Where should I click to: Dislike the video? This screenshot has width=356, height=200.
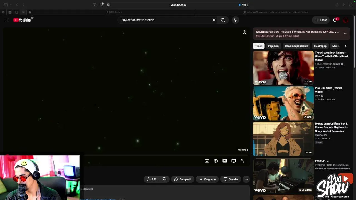(164, 179)
